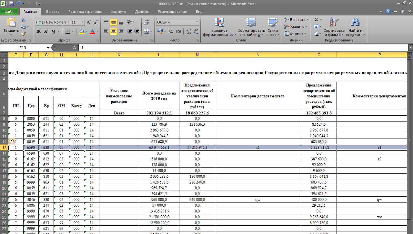This screenshot has width=413, height=234.
Task: Toggle align text left
Action: [106, 31]
